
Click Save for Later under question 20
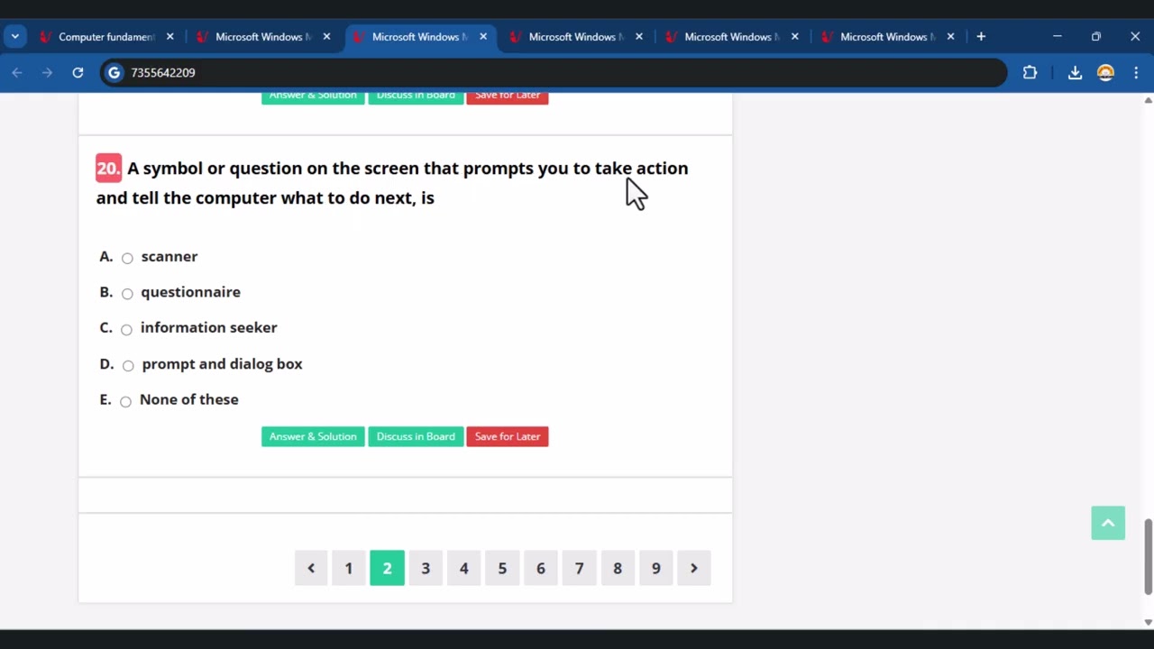508,436
